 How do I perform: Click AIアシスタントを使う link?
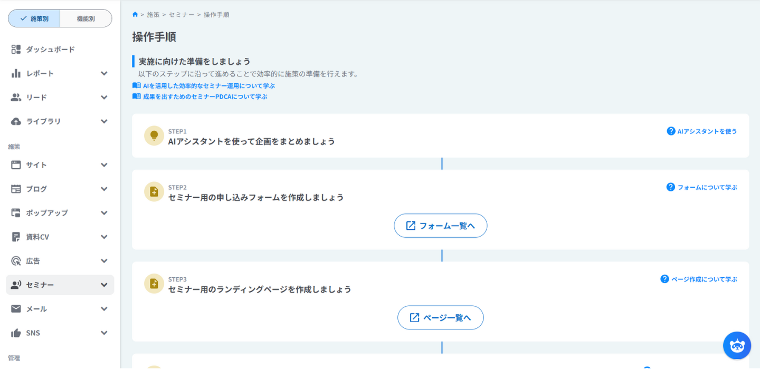(x=707, y=131)
